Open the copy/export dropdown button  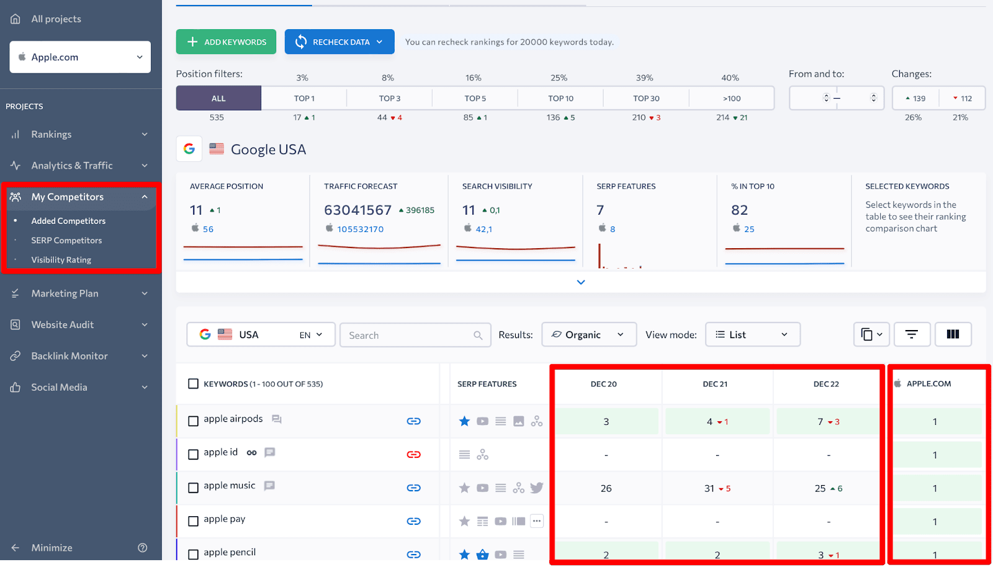point(871,334)
